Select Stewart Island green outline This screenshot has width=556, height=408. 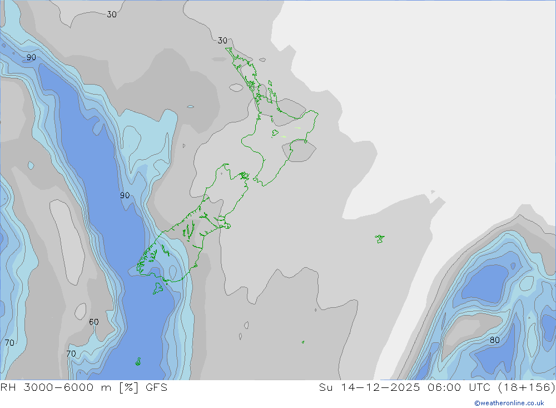(158, 288)
